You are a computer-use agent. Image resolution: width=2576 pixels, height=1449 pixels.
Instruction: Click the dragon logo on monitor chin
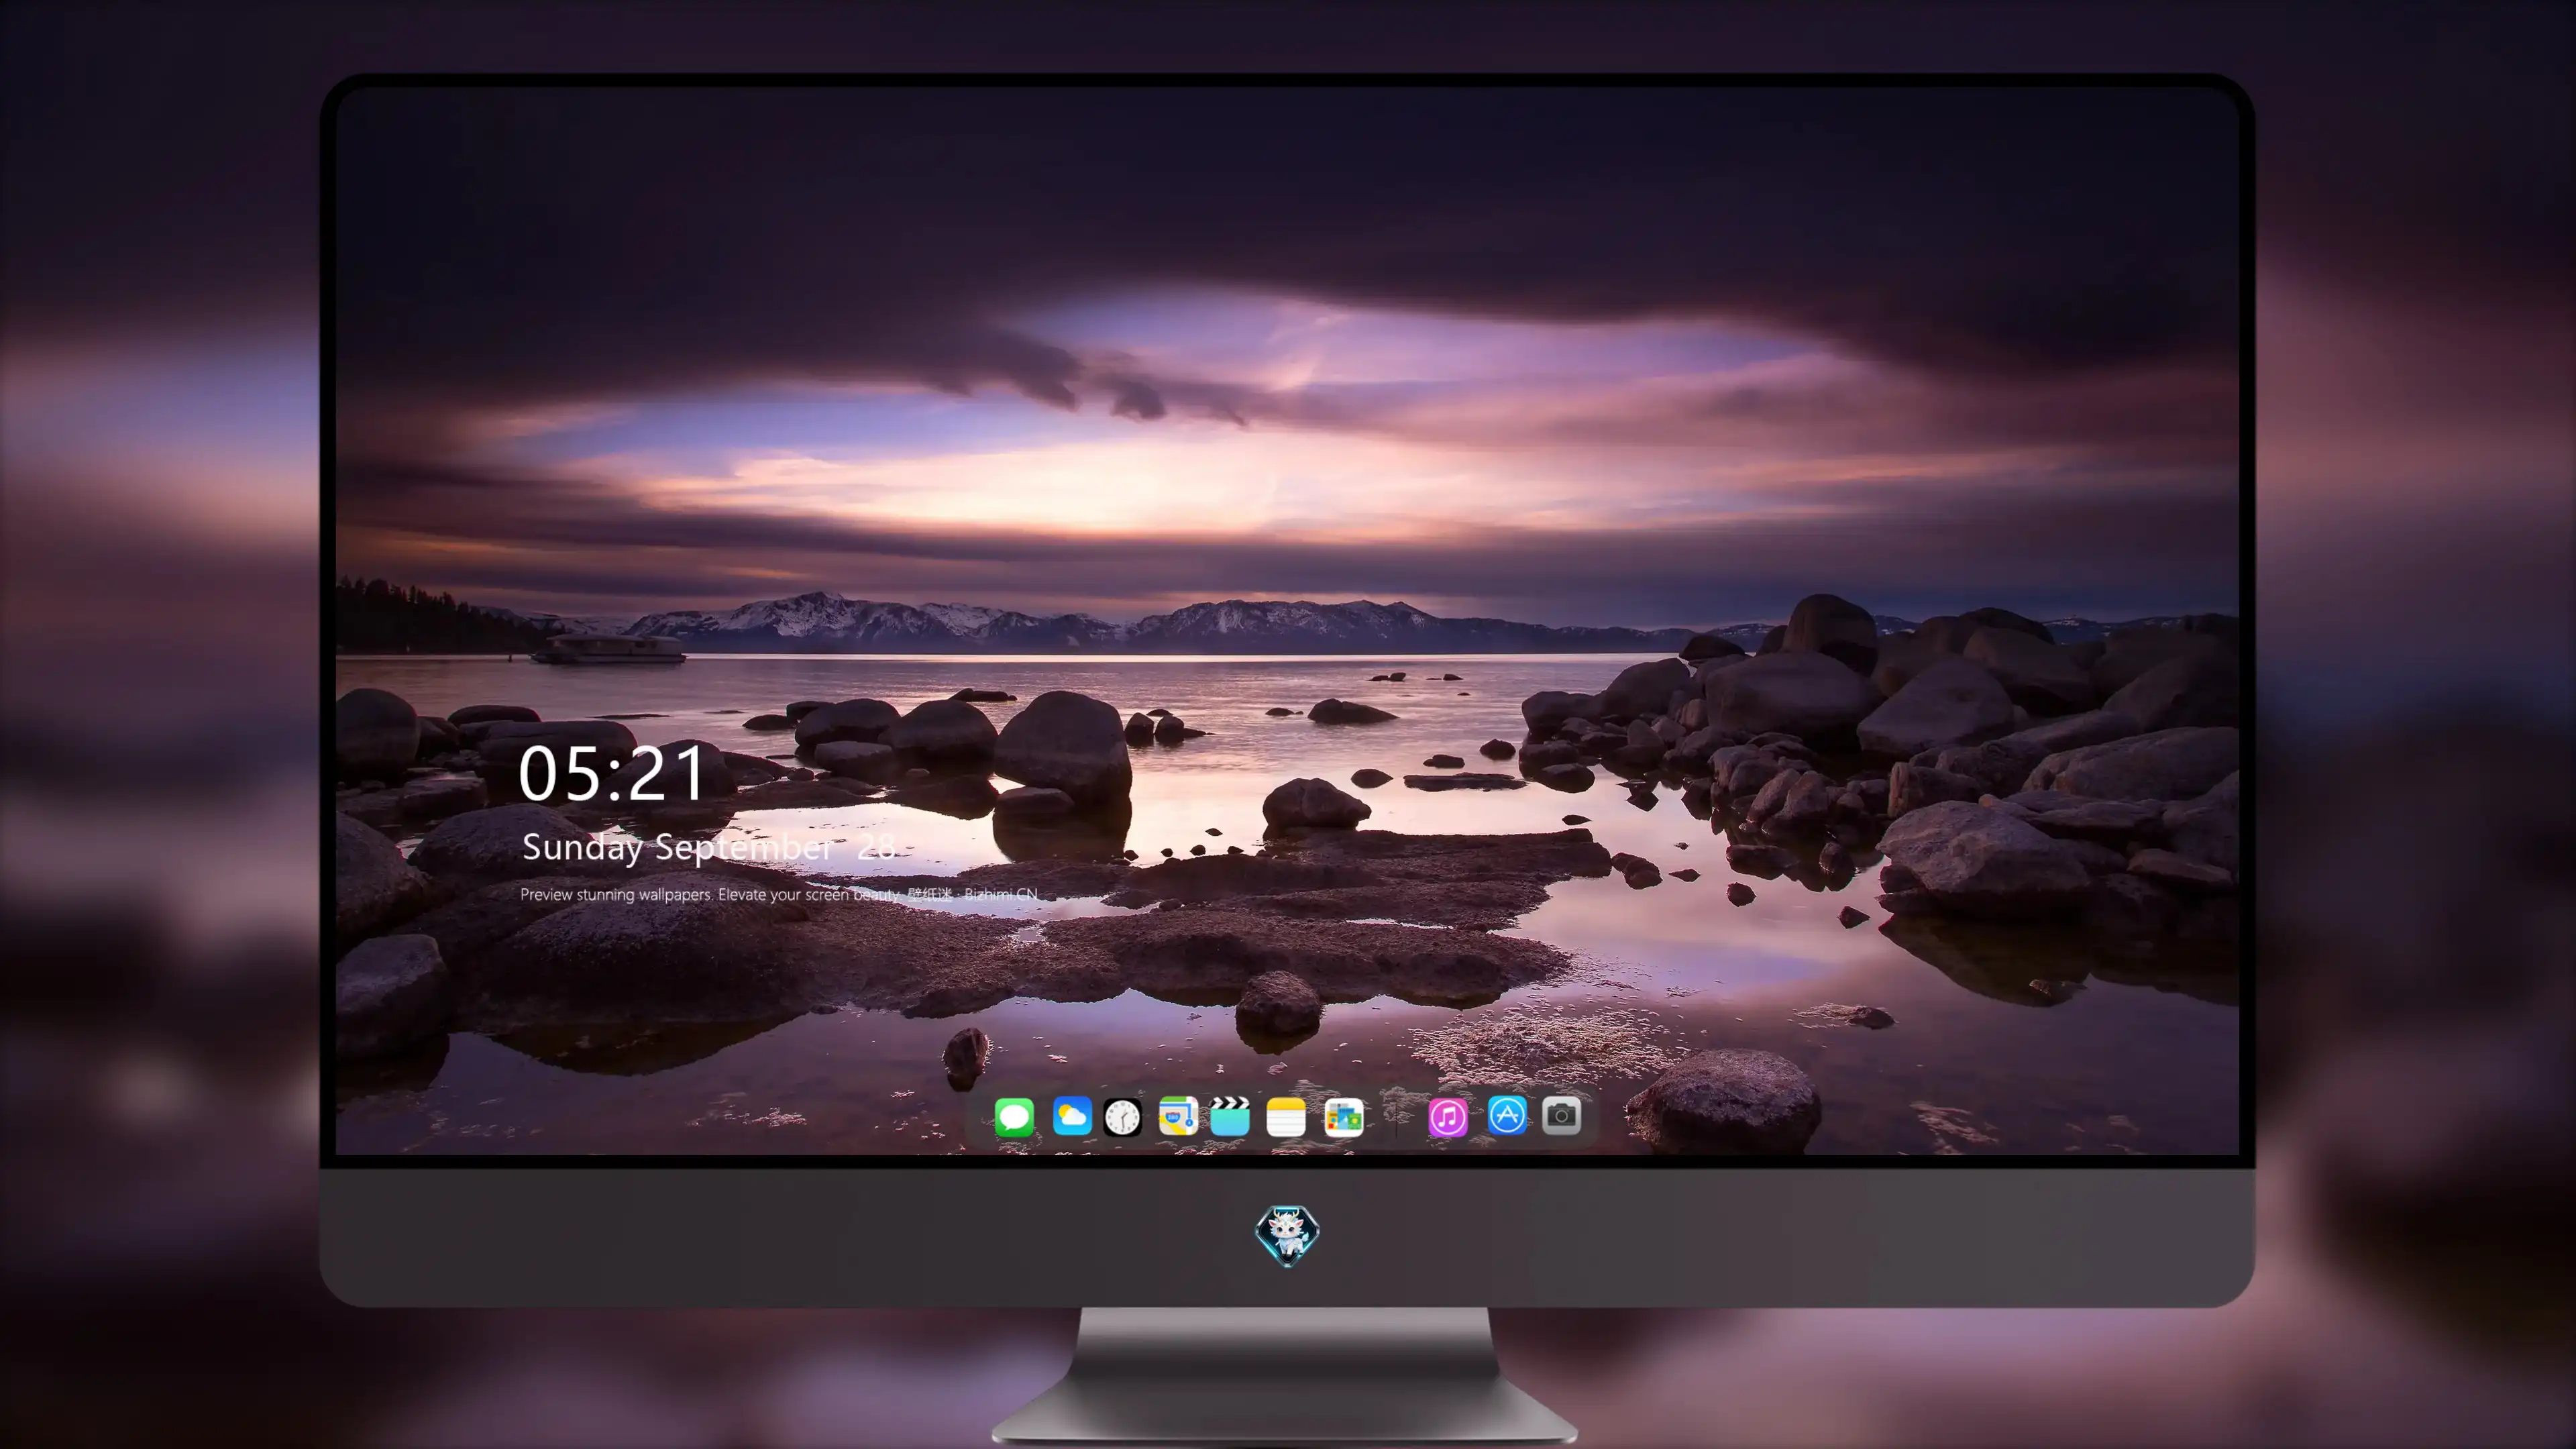[1287, 1235]
